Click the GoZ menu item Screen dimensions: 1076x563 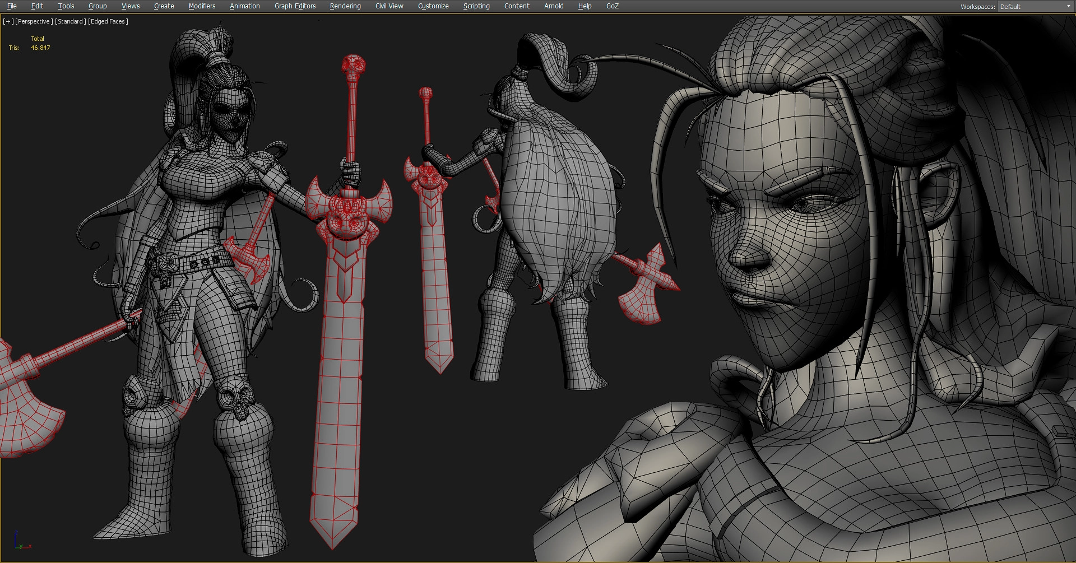[x=613, y=6]
